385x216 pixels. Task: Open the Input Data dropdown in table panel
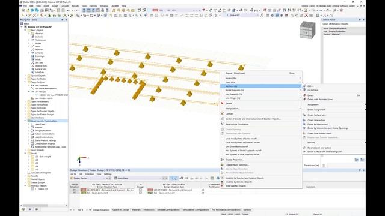tap(160, 178)
